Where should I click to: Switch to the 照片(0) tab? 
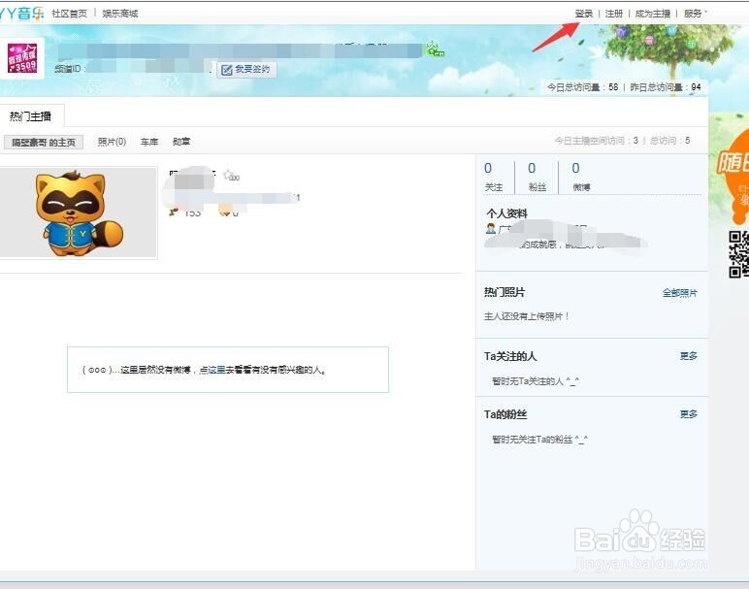(112, 142)
